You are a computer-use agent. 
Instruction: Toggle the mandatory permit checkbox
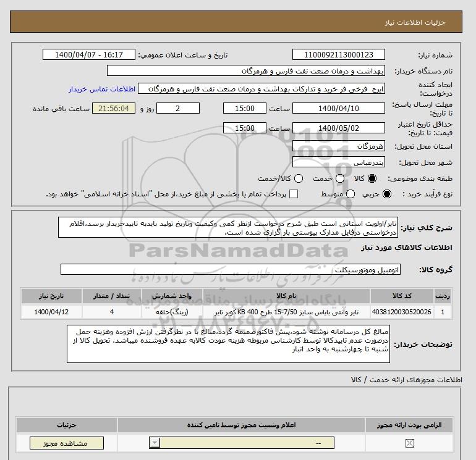pyautogui.click(x=409, y=443)
